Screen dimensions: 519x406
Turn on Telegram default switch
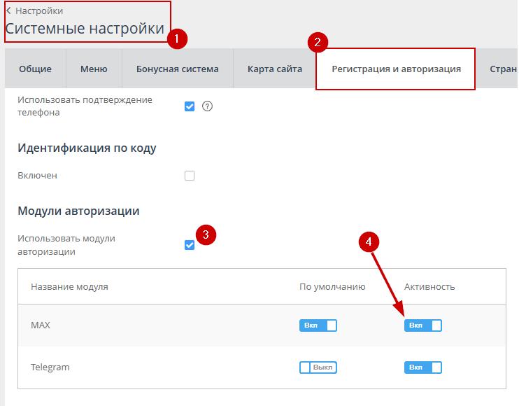[318, 367]
